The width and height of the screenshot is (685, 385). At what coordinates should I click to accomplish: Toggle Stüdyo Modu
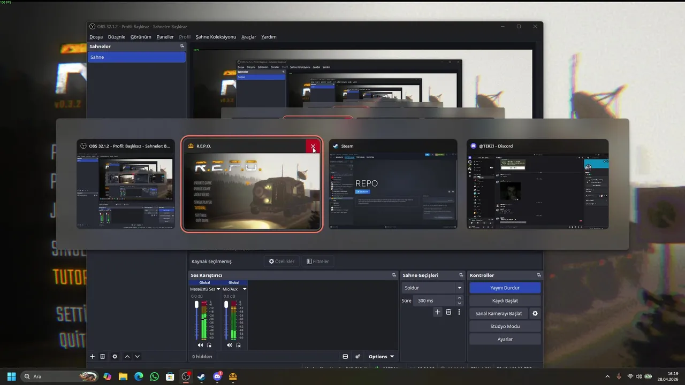505,326
